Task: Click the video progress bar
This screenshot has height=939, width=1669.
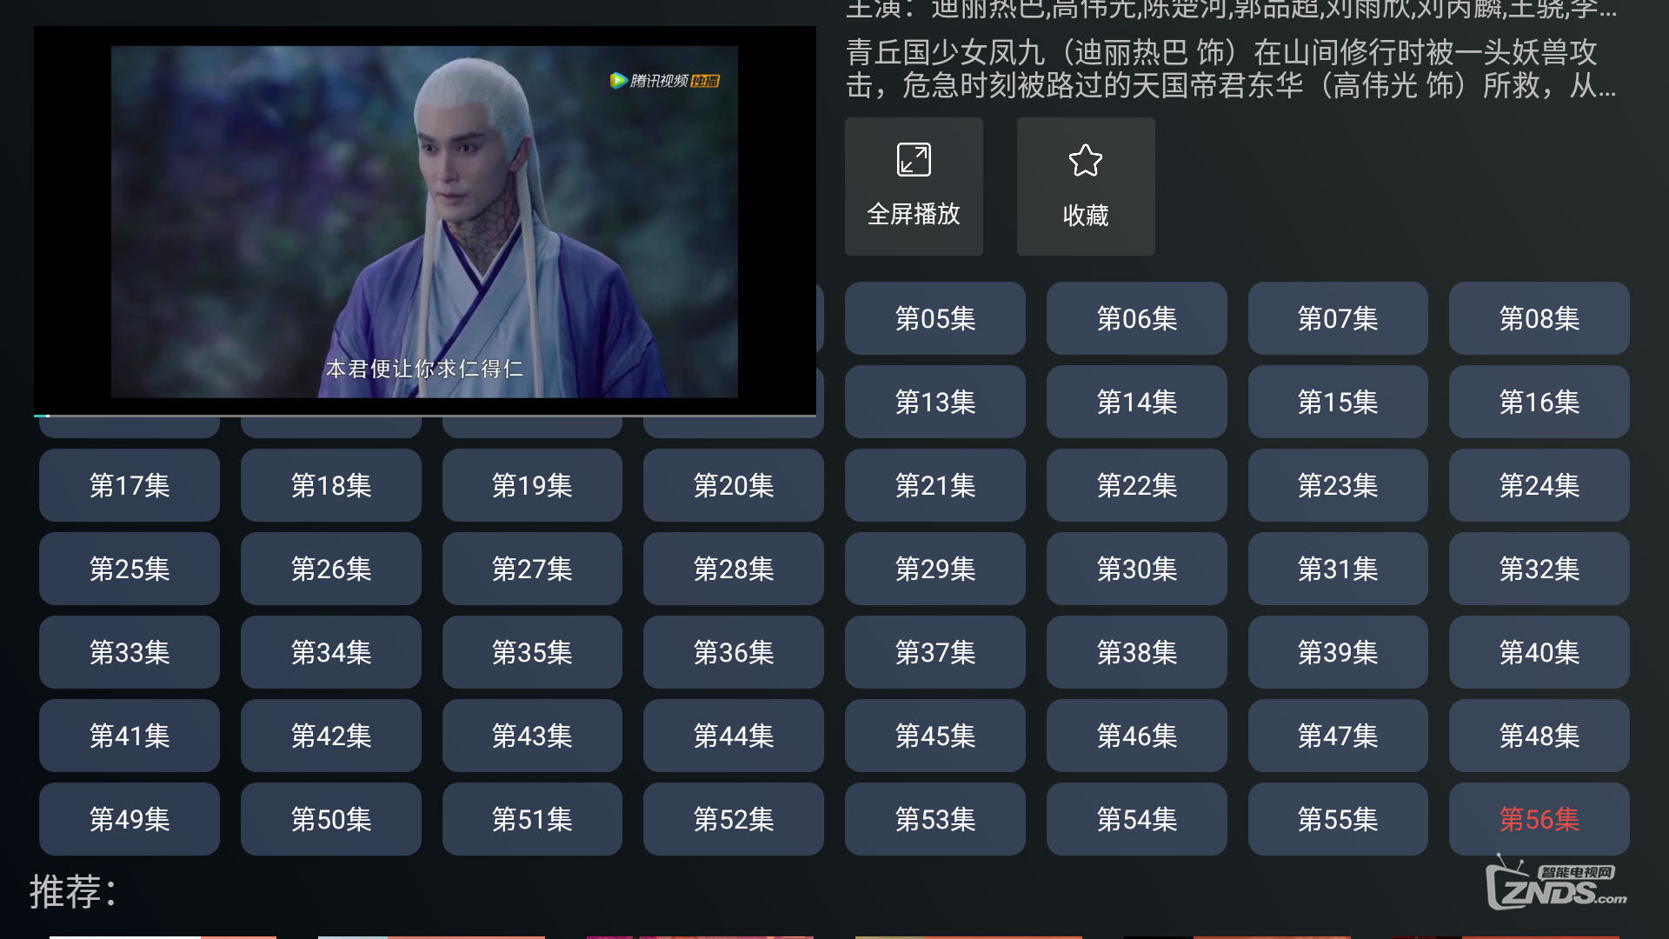Action: tap(425, 416)
